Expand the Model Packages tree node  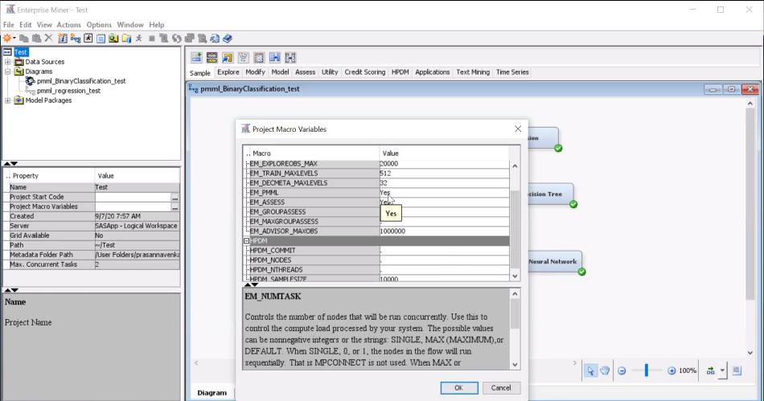(x=8, y=100)
